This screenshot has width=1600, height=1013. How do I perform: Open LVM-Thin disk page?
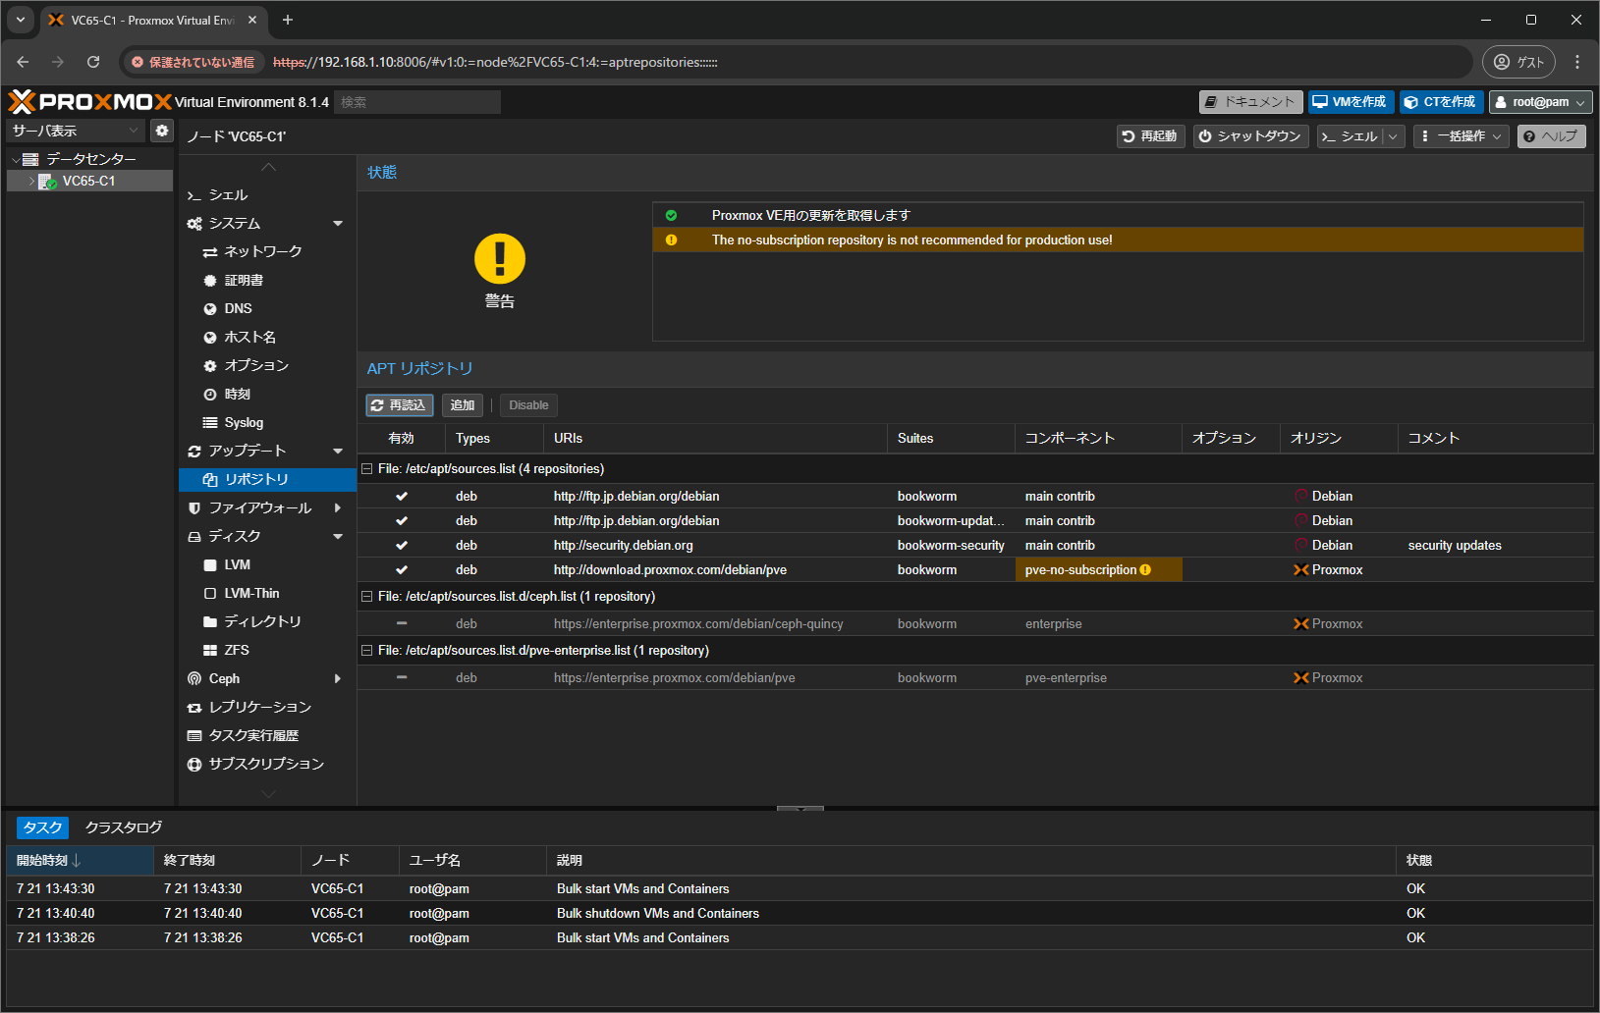tap(251, 593)
